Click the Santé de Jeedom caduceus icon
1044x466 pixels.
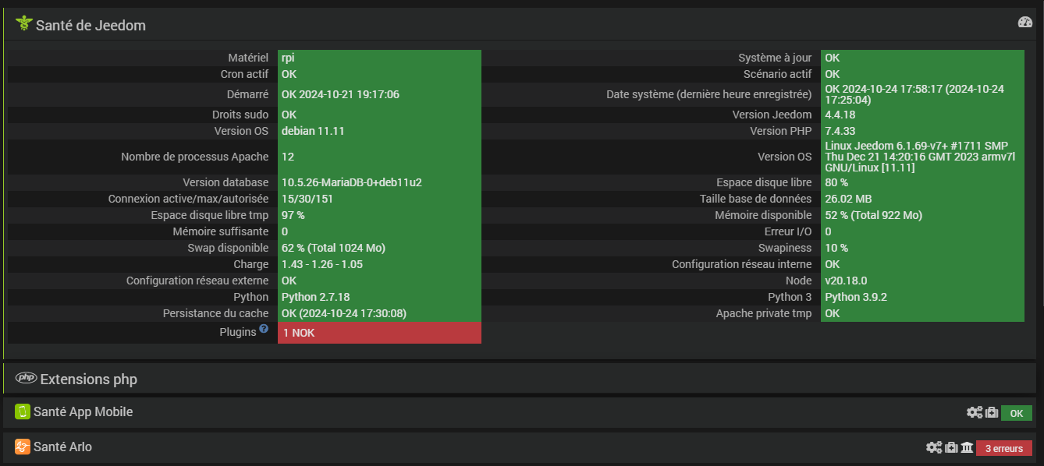coord(23,24)
